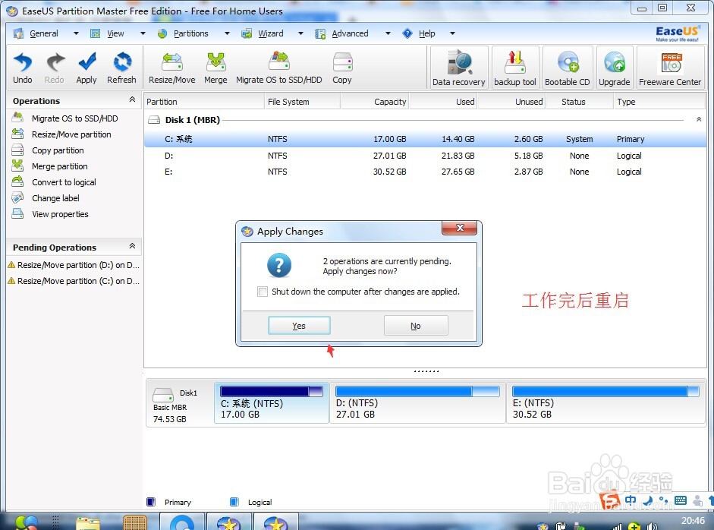Open the Wizard menu
This screenshot has height=530, width=714.
(270, 33)
